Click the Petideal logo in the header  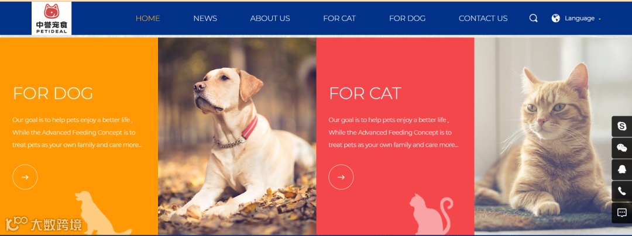pos(51,18)
